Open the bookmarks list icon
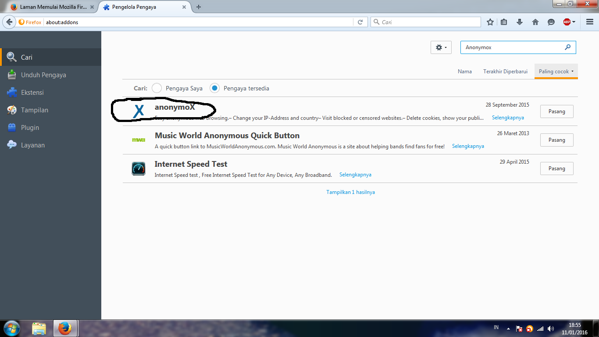 [504, 22]
